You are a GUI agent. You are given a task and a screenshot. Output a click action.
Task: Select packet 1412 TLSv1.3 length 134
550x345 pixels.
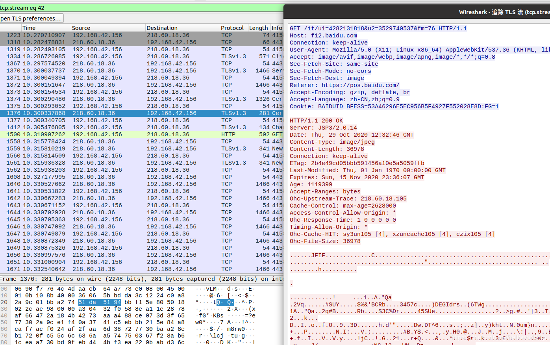(142, 127)
